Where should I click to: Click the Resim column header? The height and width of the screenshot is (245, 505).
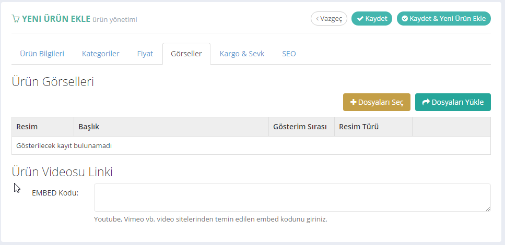pos(27,127)
